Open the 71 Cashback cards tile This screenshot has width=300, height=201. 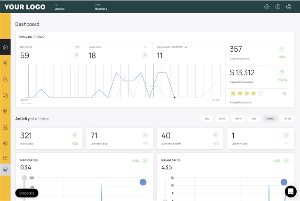tap(119, 138)
